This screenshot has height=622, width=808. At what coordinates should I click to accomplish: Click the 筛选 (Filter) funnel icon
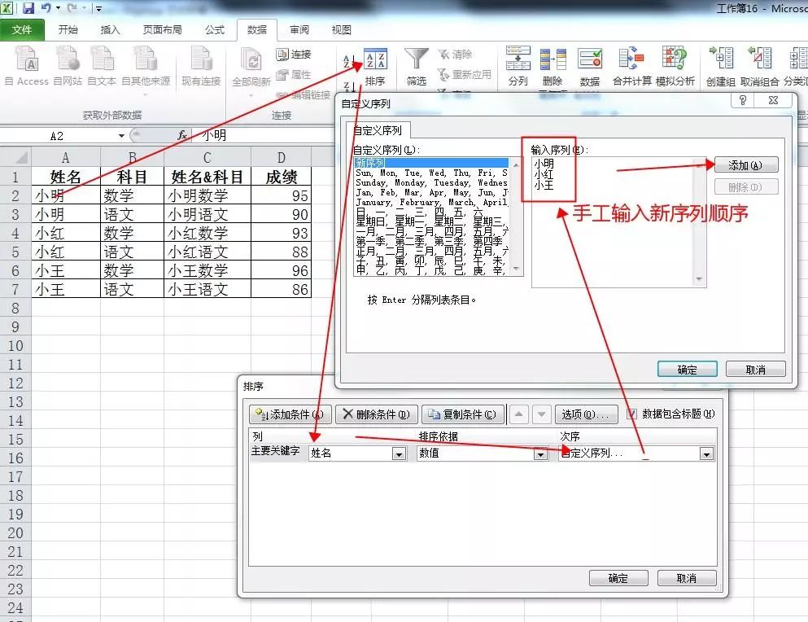(416, 62)
